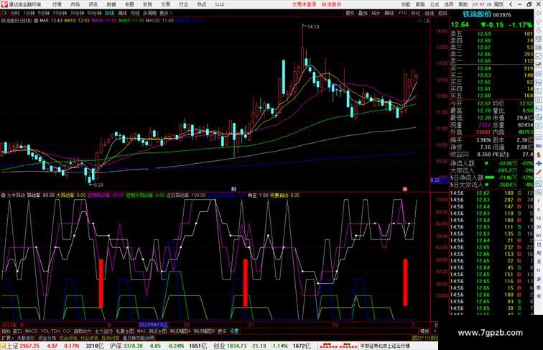Viewport: 543px width, 350px height.
Task: Expand the 更多 periods dropdown
Action: point(166,13)
